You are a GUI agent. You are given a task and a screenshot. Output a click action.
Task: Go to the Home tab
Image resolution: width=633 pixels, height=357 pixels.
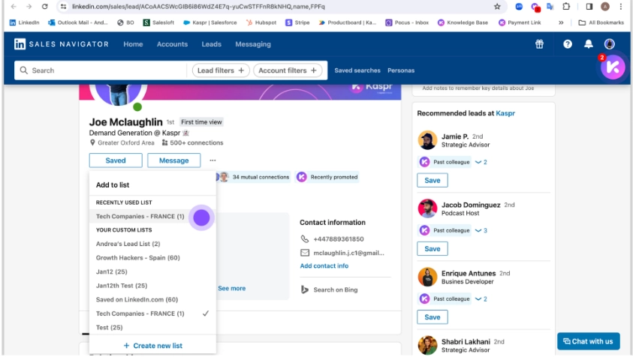(x=133, y=44)
